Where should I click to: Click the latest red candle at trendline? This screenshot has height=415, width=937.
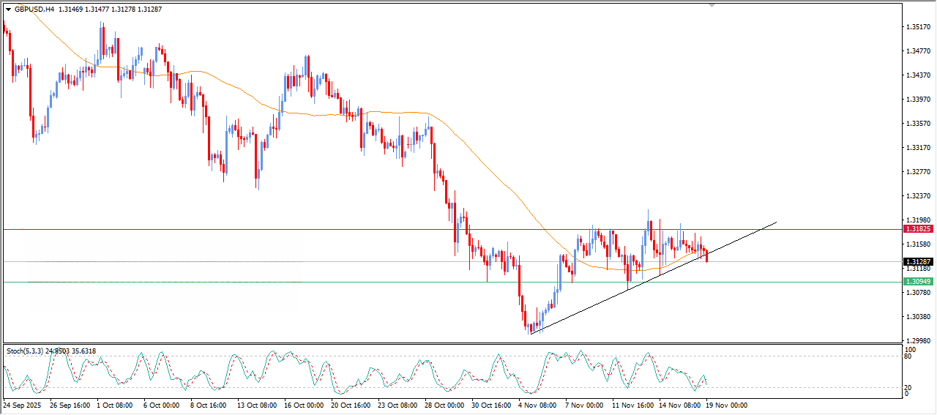[x=706, y=255]
